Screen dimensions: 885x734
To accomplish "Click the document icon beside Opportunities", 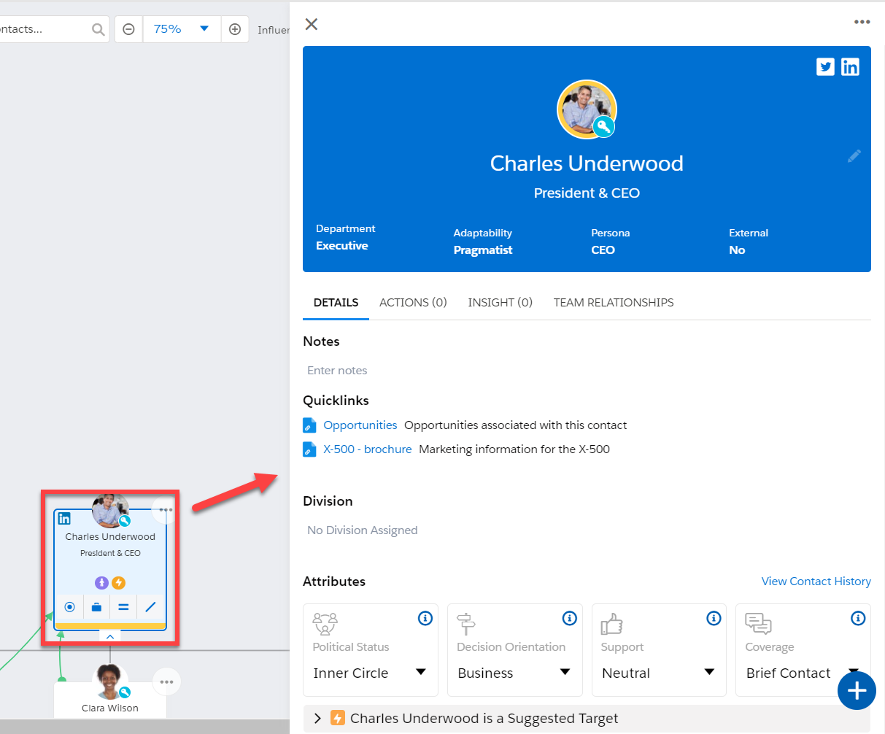I will click(309, 425).
